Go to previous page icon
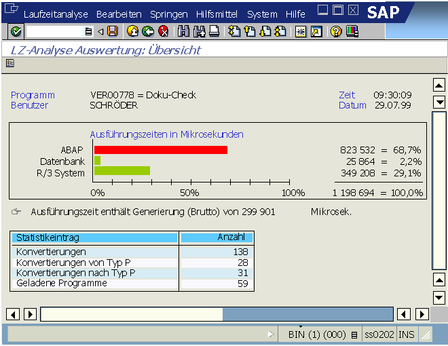 250,31
